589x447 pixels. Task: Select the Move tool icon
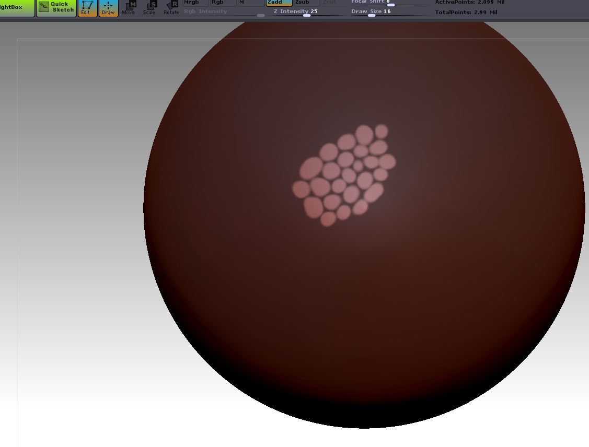tap(129, 8)
